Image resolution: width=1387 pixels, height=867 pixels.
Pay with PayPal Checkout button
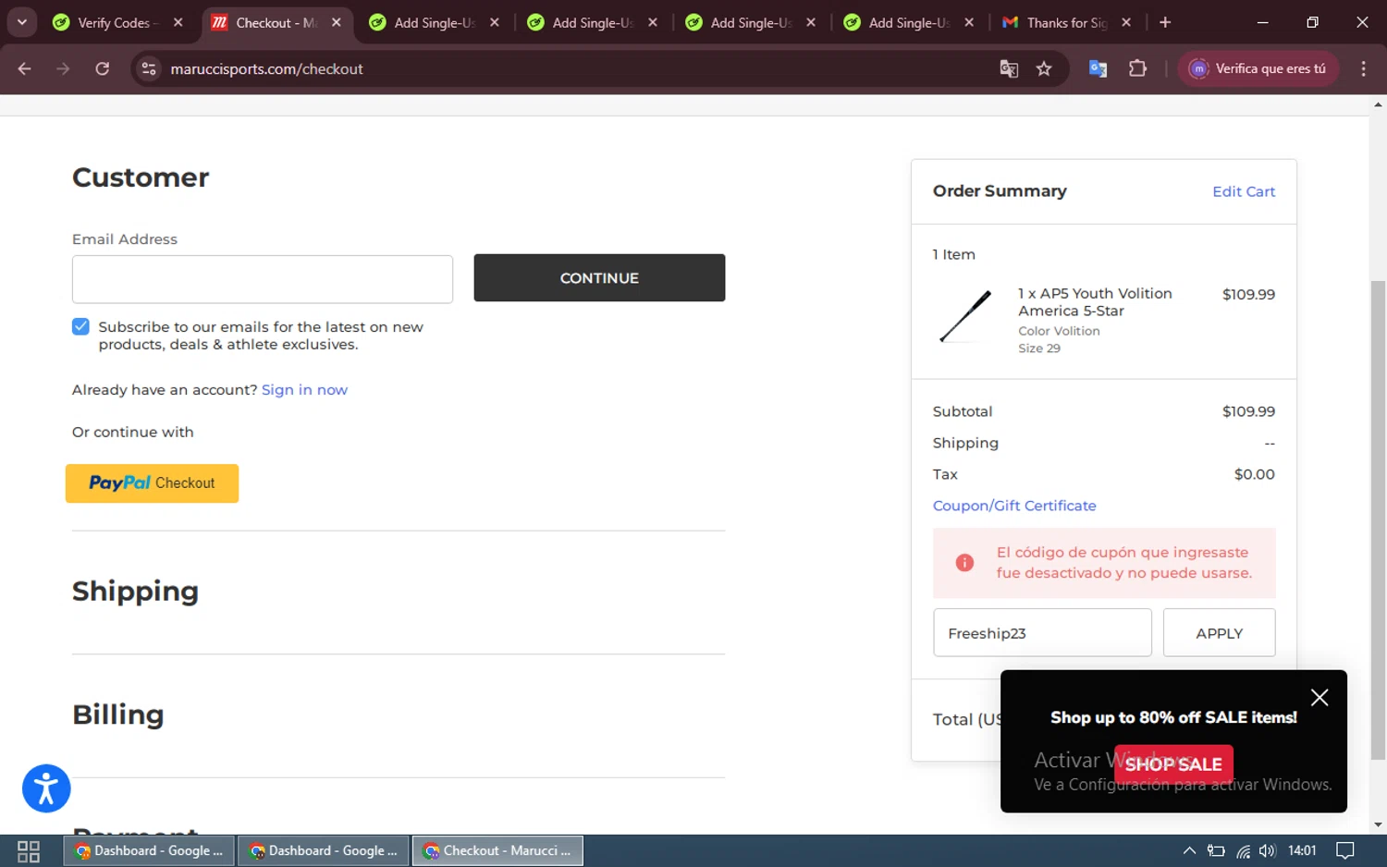click(152, 483)
